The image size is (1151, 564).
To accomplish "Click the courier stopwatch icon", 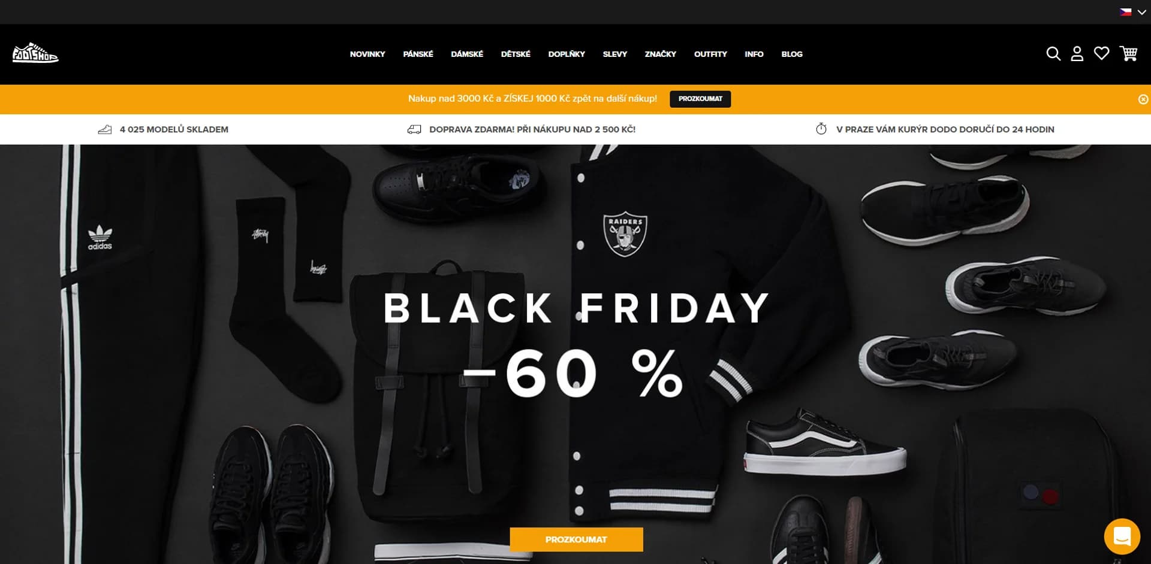I will pos(821,129).
